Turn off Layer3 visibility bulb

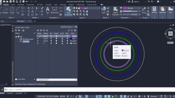[x=51, y=39]
